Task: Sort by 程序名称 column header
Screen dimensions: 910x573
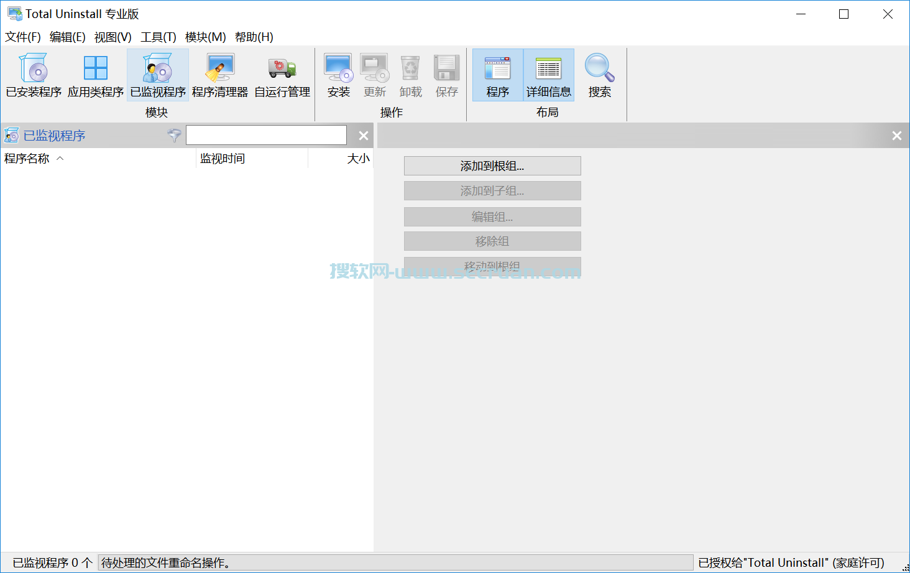Action: click(x=98, y=159)
